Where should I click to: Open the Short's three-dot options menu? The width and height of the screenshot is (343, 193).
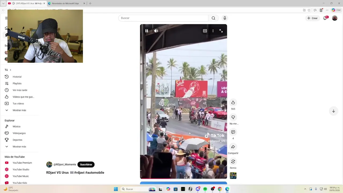[213, 31]
